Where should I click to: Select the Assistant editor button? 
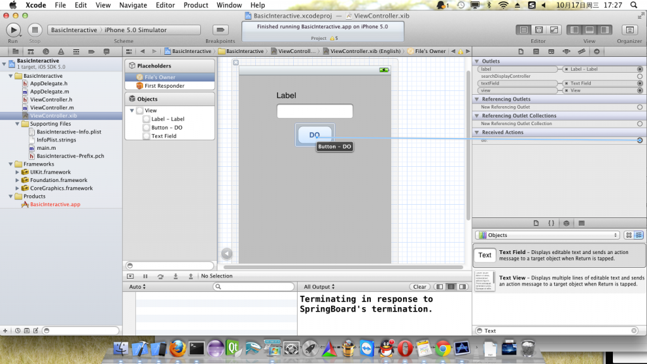[x=539, y=30]
